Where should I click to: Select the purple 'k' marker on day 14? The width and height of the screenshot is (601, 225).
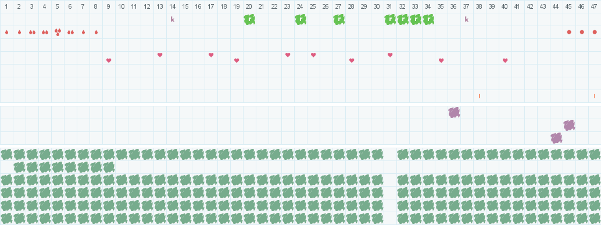click(173, 19)
